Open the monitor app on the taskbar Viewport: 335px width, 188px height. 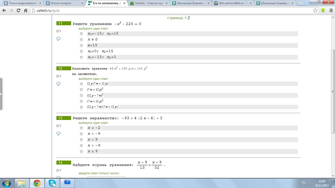pos(67,183)
